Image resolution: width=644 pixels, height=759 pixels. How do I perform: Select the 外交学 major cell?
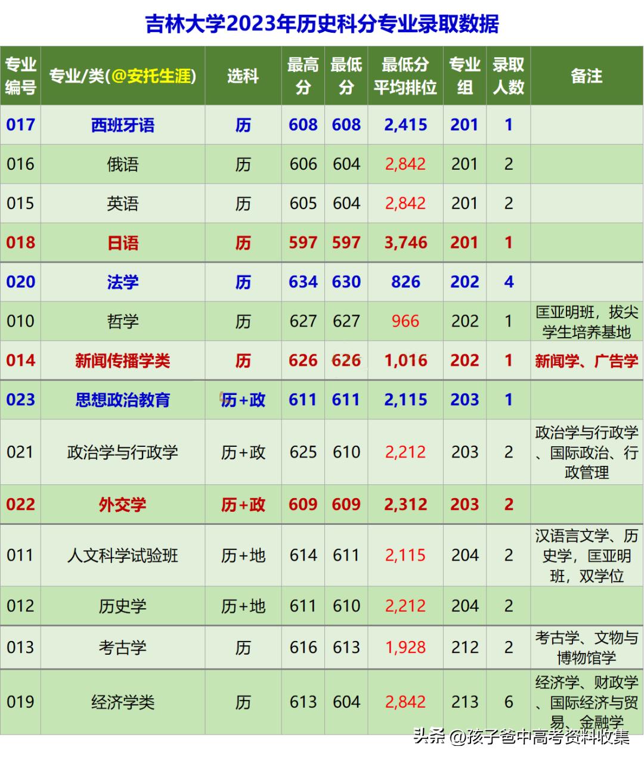(123, 505)
